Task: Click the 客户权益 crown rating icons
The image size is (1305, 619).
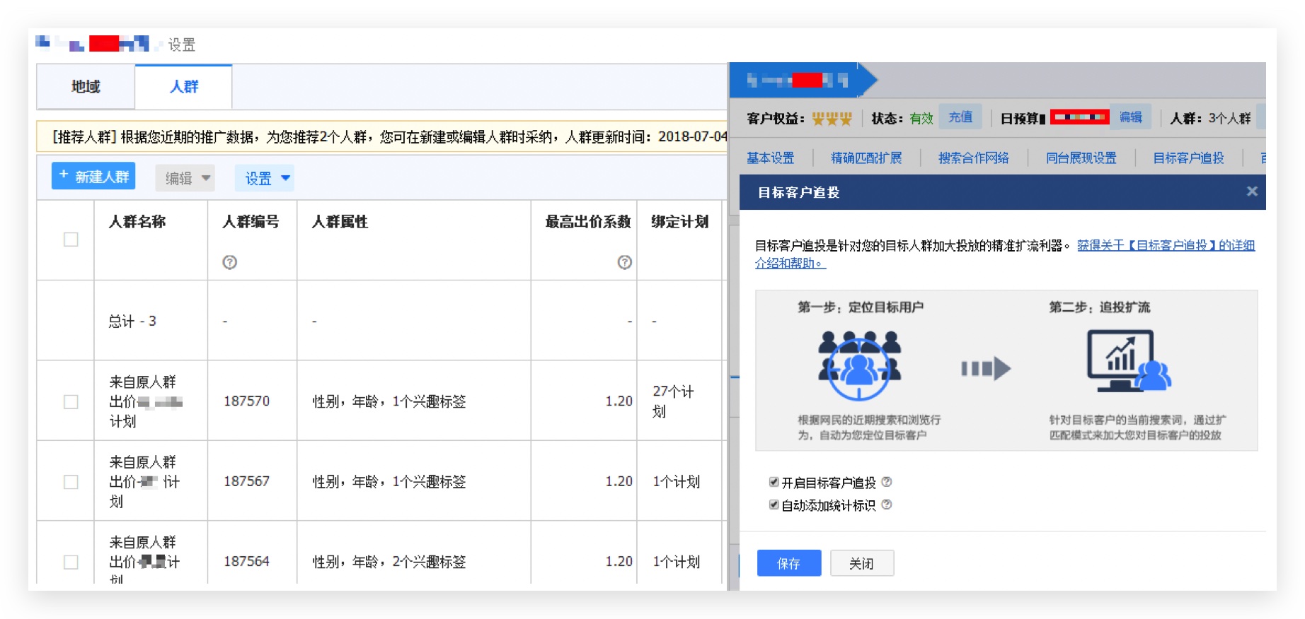Action: [x=832, y=119]
